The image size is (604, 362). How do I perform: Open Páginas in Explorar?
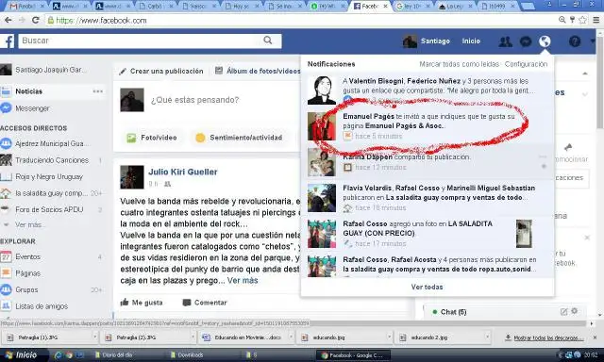[x=27, y=273]
